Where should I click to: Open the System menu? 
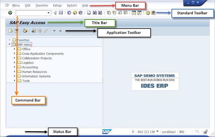pyautogui.click(x=72, y=5)
